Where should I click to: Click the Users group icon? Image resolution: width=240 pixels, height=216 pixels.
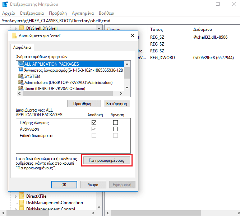pos(21,88)
